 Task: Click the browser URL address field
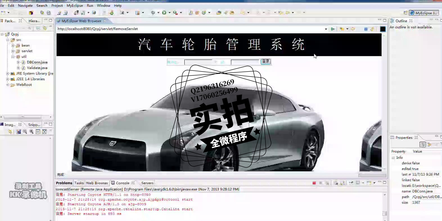tap(190, 29)
